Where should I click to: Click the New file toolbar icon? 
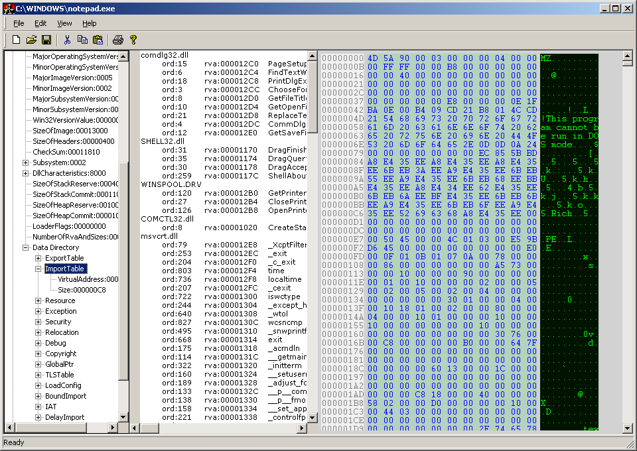(x=16, y=39)
